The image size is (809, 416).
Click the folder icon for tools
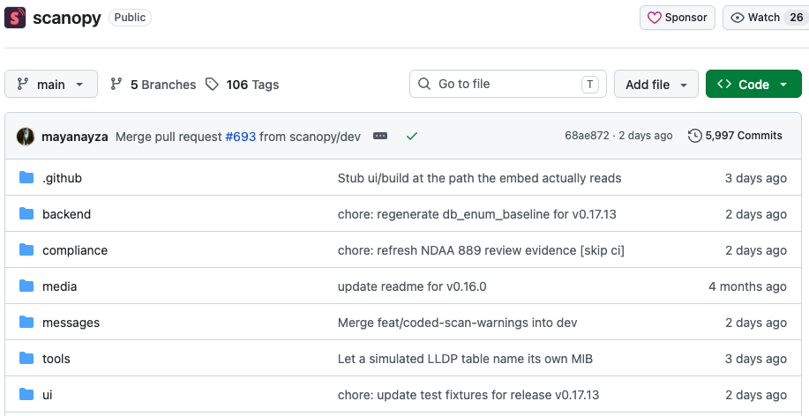[x=26, y=358]
